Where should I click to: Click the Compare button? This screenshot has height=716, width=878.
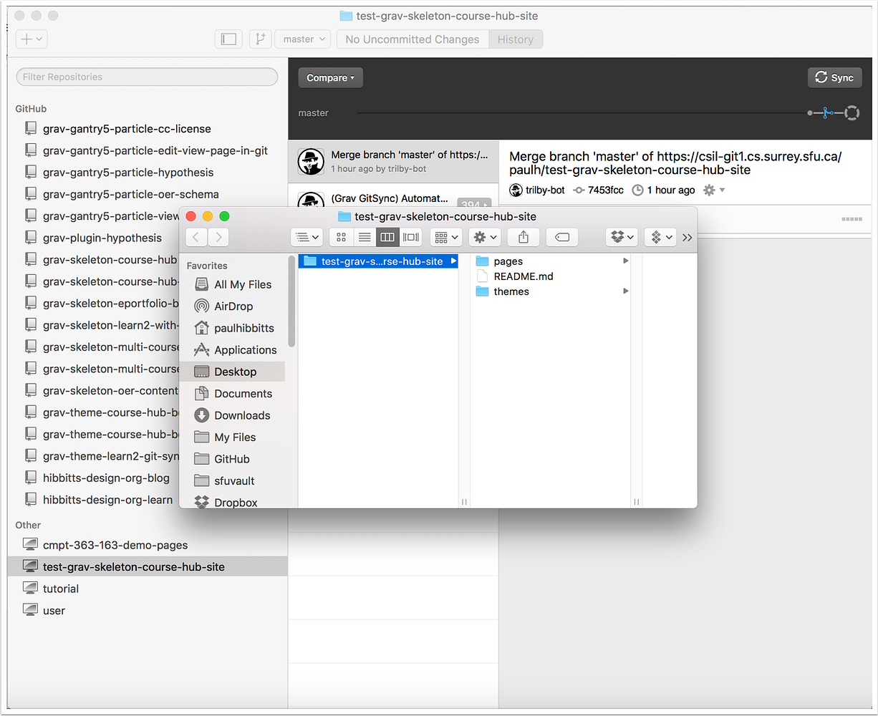(x=330, y=77)
